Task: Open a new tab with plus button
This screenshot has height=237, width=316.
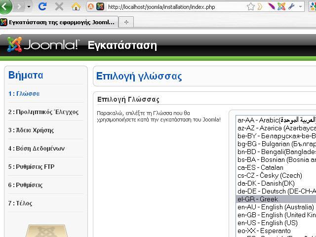Action: tap(126, 22)
